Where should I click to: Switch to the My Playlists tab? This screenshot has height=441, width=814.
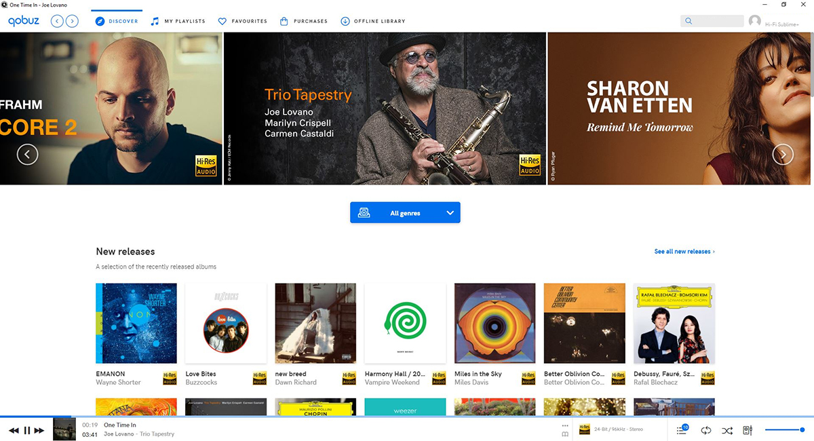[x=178, y=21]
